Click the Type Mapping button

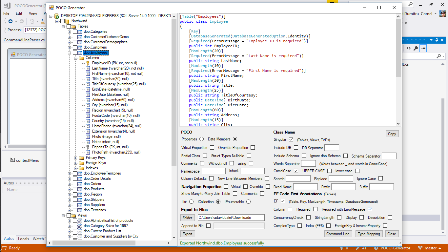point(369,234)
